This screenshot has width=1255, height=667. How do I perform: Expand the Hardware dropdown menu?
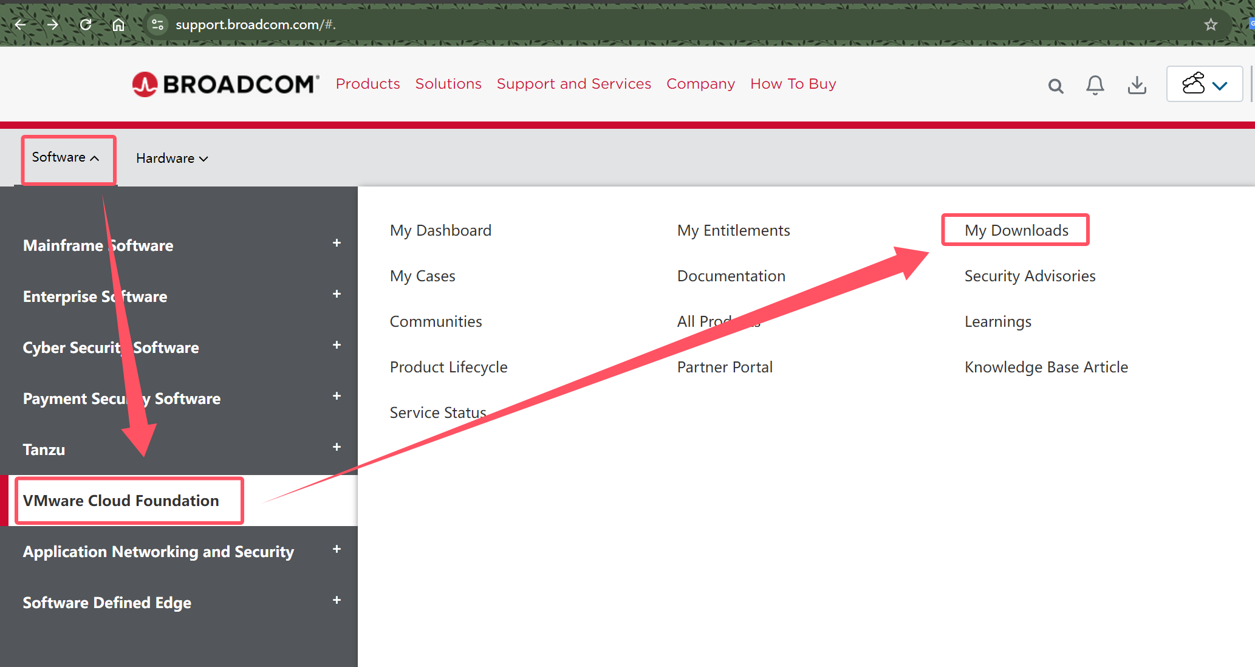(172, 159)
